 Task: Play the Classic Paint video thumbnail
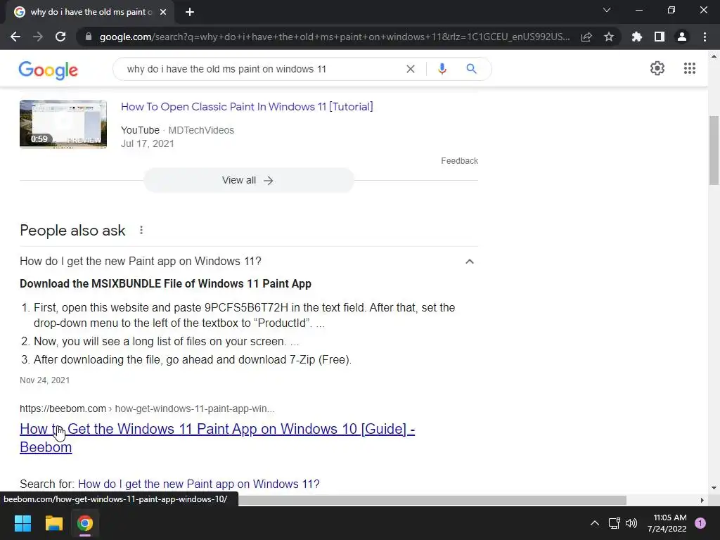click(x=63, y=124)
